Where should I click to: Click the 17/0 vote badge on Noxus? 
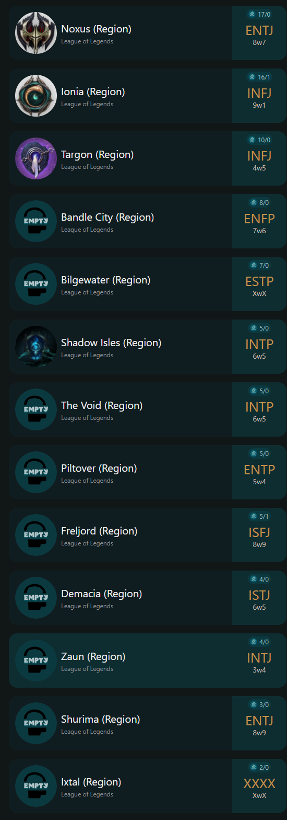pos(259,15)
